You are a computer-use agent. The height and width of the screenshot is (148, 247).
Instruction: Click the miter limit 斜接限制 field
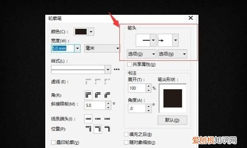pos(95,105)
